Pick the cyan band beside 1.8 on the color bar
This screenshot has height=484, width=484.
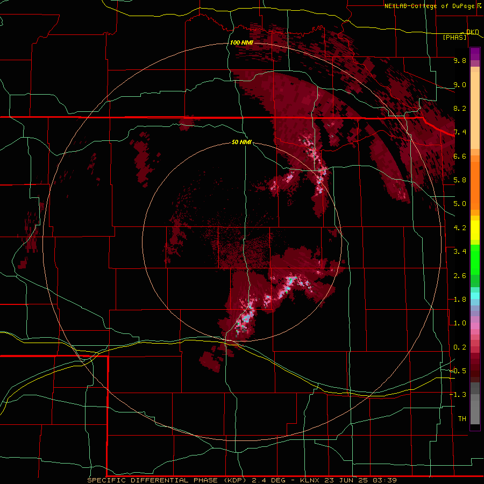click(475, 296)
